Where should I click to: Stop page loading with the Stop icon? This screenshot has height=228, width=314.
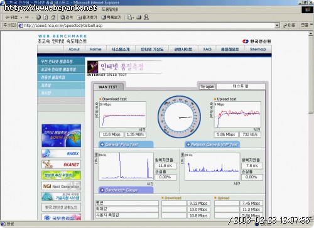pyautogui.click(x=38, y=18)
